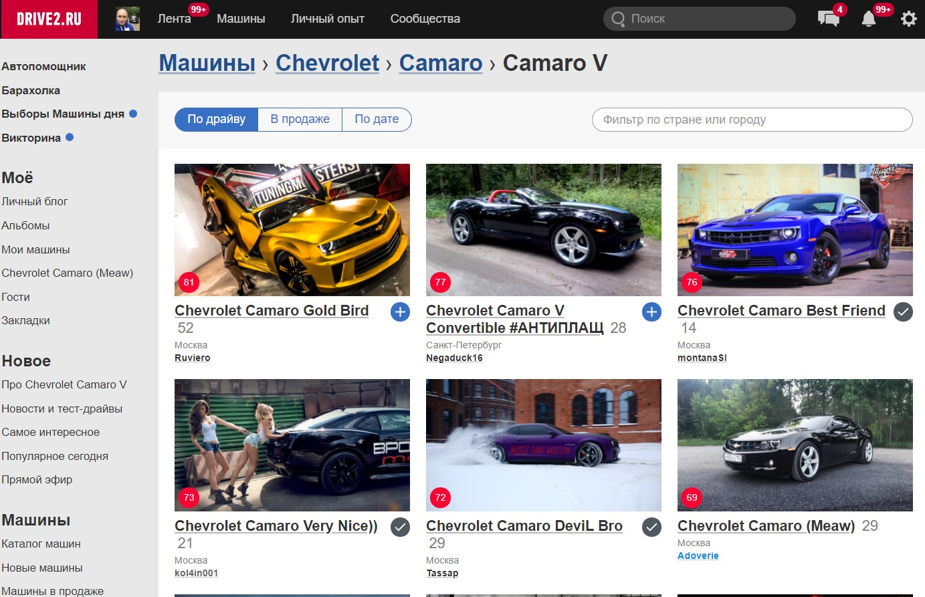Open user Ruviero profile link
Screen dimensions: 925x597
193,358
